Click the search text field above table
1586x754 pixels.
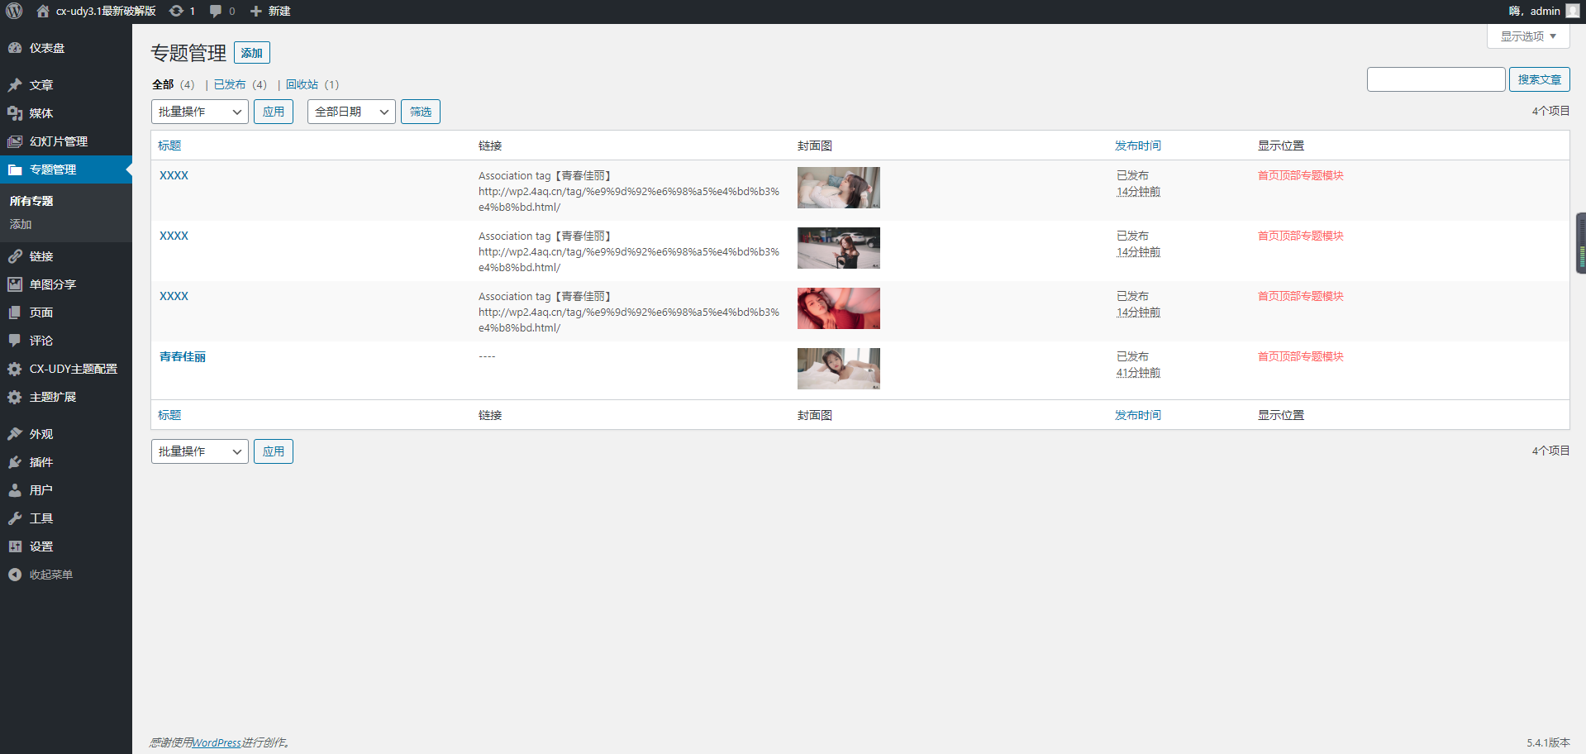click(x=1436, y=79)
